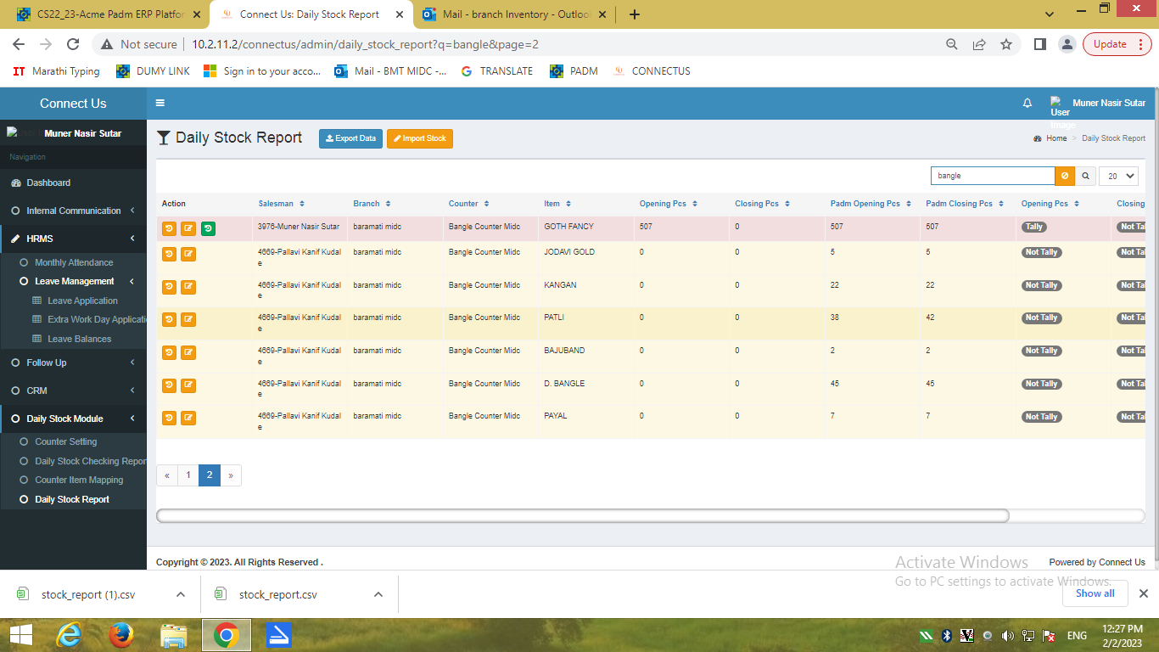Open Leave Balances sidebar item
This screenshot has height=652, width=1159.
point(79,339)
